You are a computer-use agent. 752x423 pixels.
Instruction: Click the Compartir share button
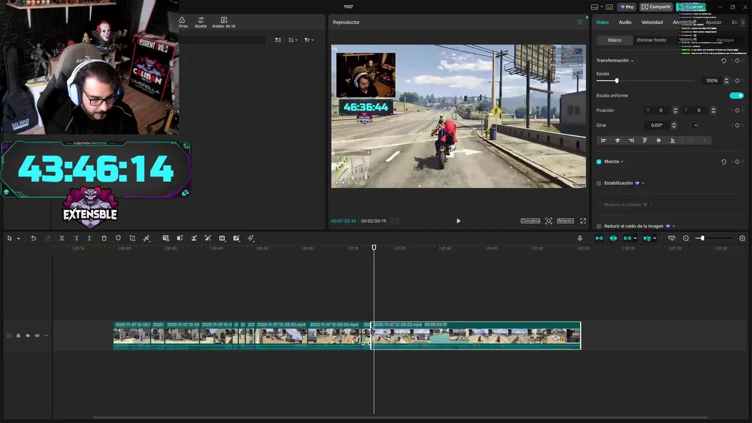[656, 7]
